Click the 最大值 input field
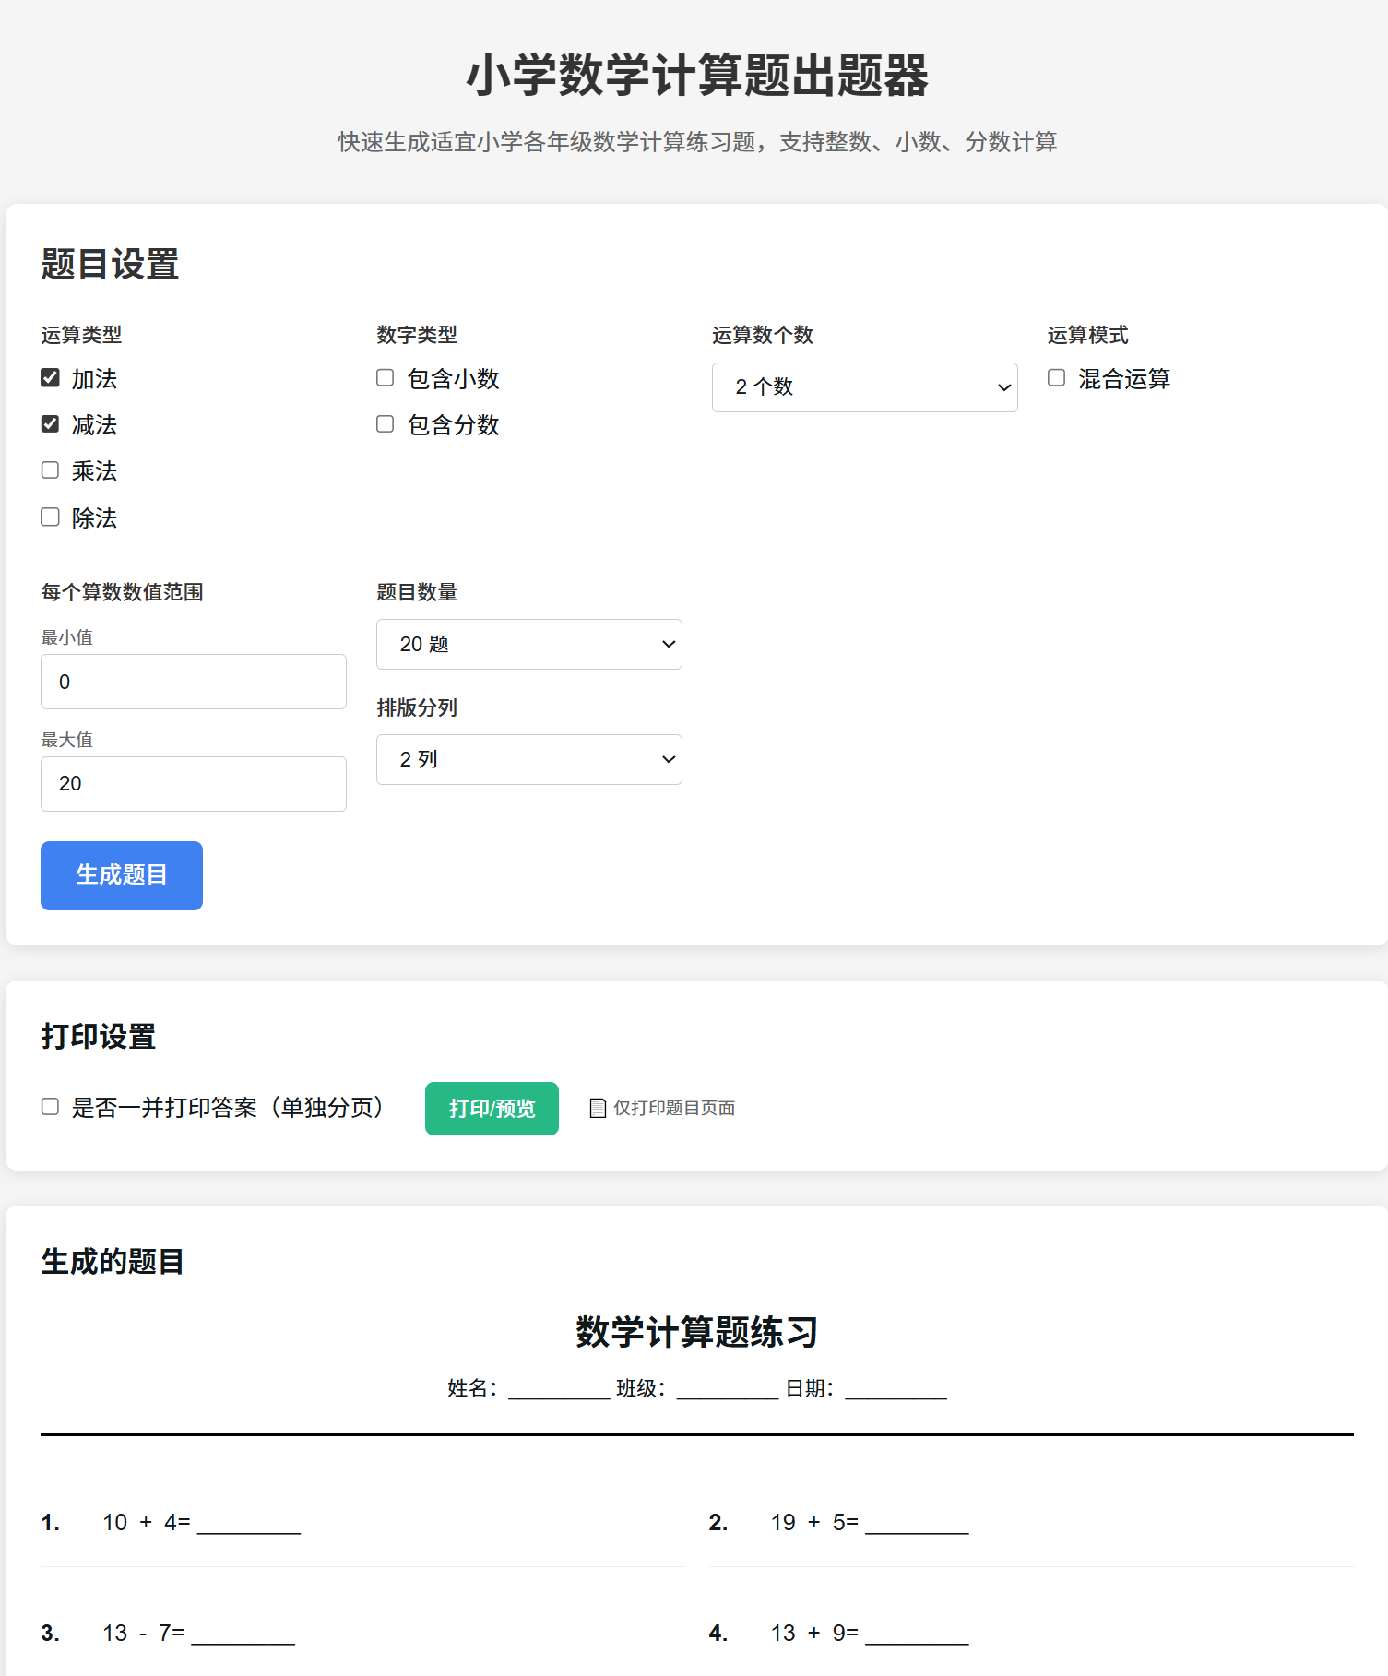The image size is (1388, 1676). (193, 784)
